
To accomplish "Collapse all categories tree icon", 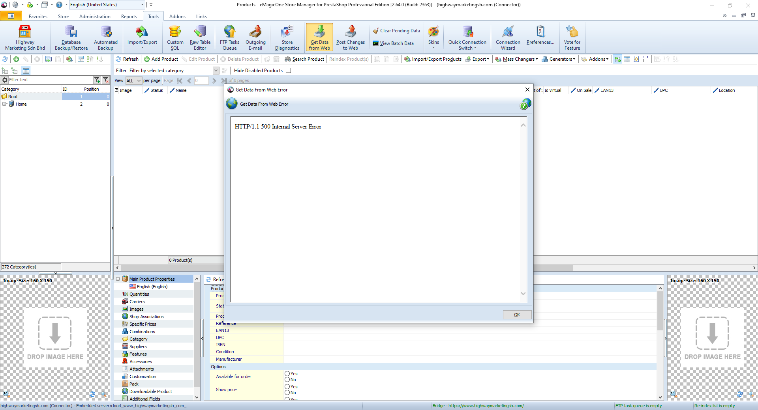I will (14, 71).
